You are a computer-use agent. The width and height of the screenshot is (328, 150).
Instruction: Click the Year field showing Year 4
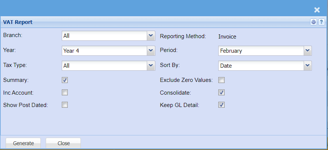pos(104,50)
